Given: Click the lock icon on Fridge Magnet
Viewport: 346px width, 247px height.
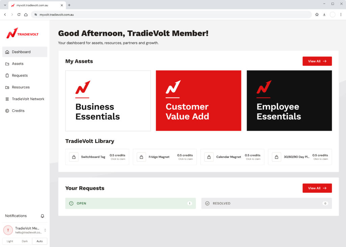Looking at the screenshot, I should (142, 157).
